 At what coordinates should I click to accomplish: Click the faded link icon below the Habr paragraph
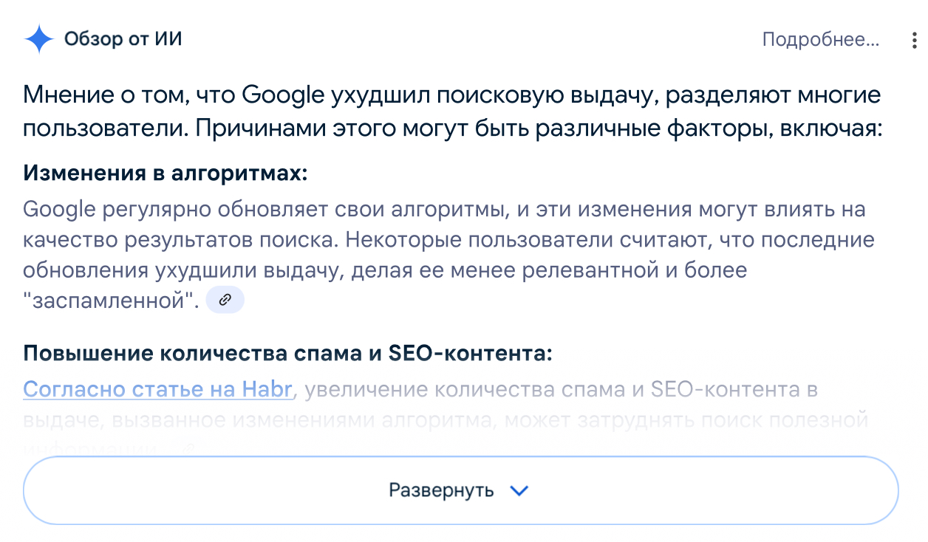pos(189,447)
